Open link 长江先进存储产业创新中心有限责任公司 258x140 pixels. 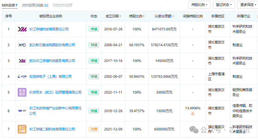(x=55, y=111)
